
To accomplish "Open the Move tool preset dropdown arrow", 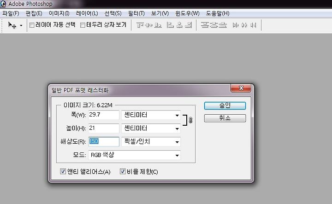I will click(21, 26).
